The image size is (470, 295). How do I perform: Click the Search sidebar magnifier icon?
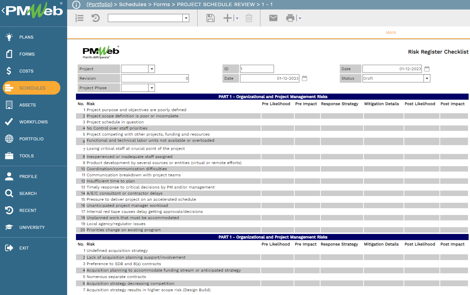9,193
